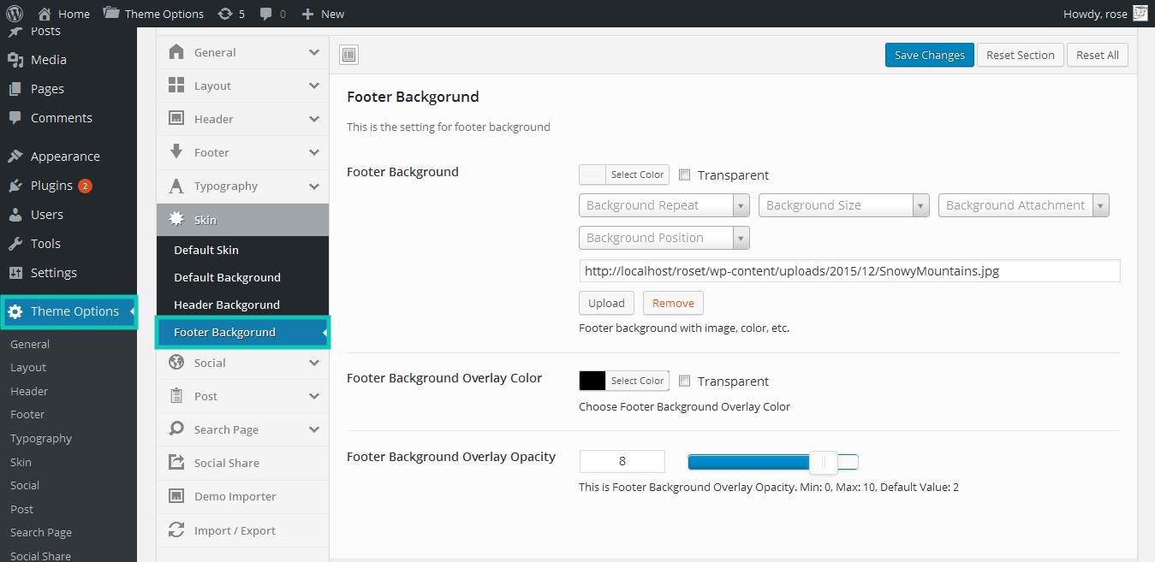Click the Search Page magnifier icon
This screenshot has height=562, width=1155.
[x=176, y=429]
